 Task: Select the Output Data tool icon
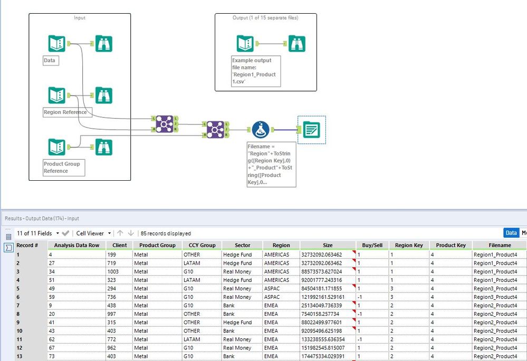coord(312,130)
